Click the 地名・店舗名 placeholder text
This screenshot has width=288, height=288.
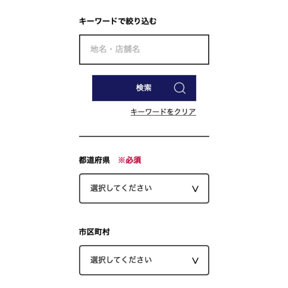click(x=115, y=49)
